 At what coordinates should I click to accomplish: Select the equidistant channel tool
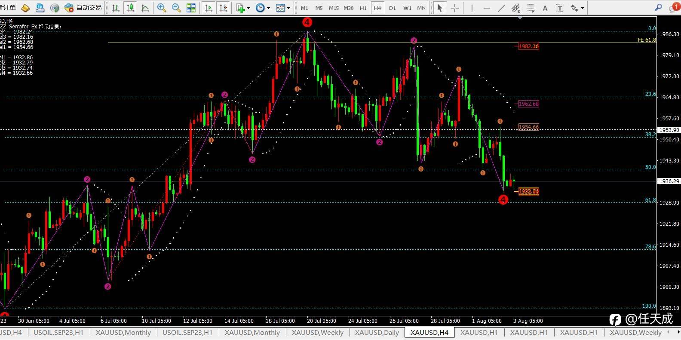click(x=516, y=8)
